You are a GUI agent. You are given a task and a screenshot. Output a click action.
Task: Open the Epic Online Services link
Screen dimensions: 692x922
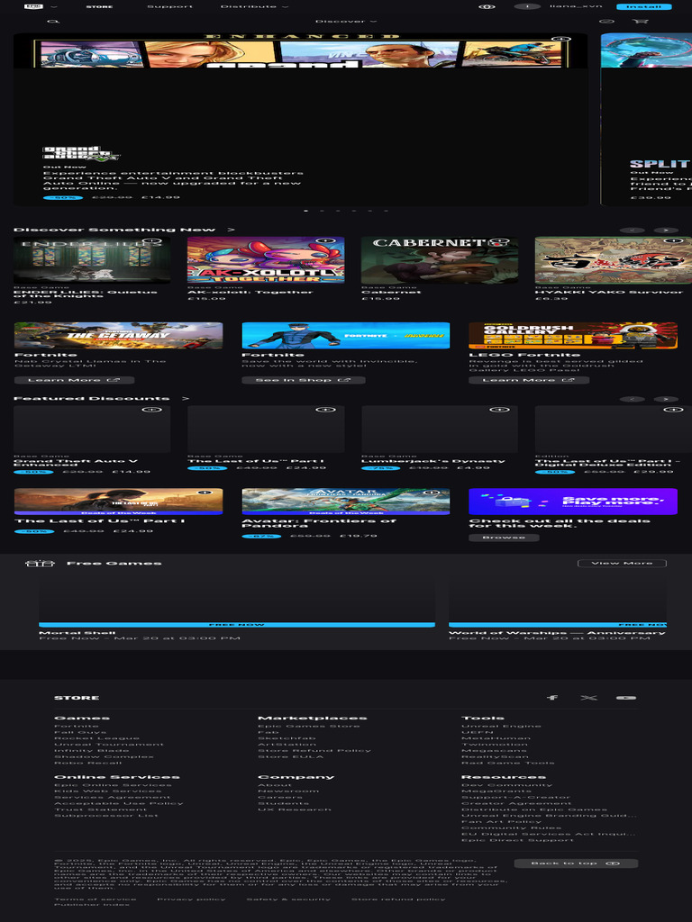coord(113,785)
